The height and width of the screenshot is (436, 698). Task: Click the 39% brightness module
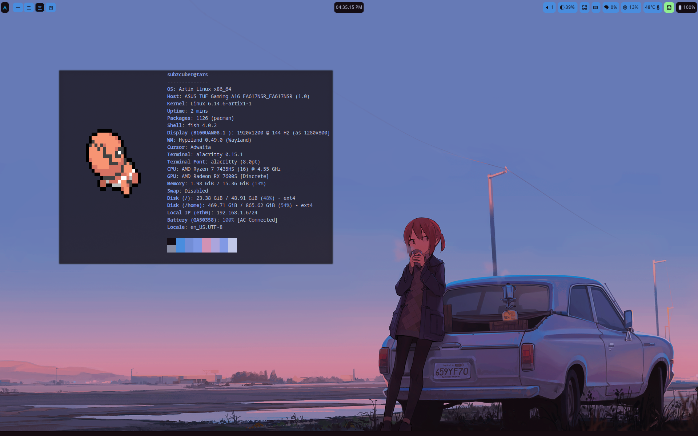point(567,7)
